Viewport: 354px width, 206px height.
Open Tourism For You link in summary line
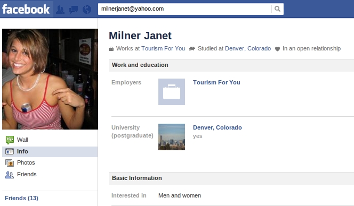(163, 48)
